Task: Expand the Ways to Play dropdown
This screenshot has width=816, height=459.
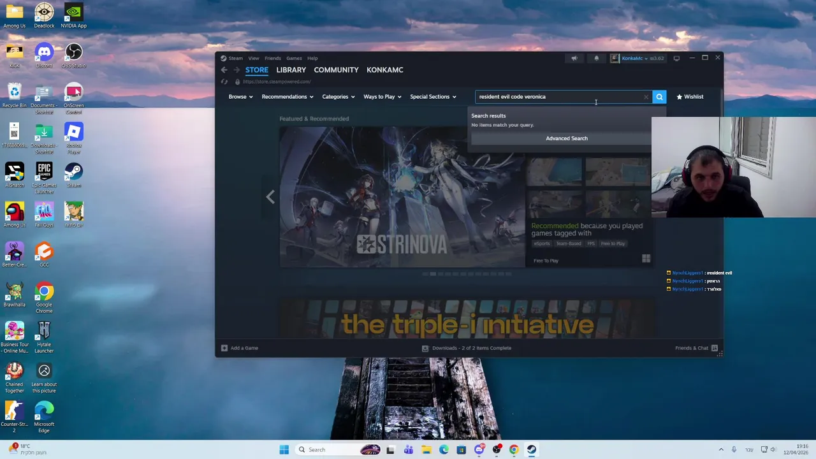Action: click(x=382, y=97)
